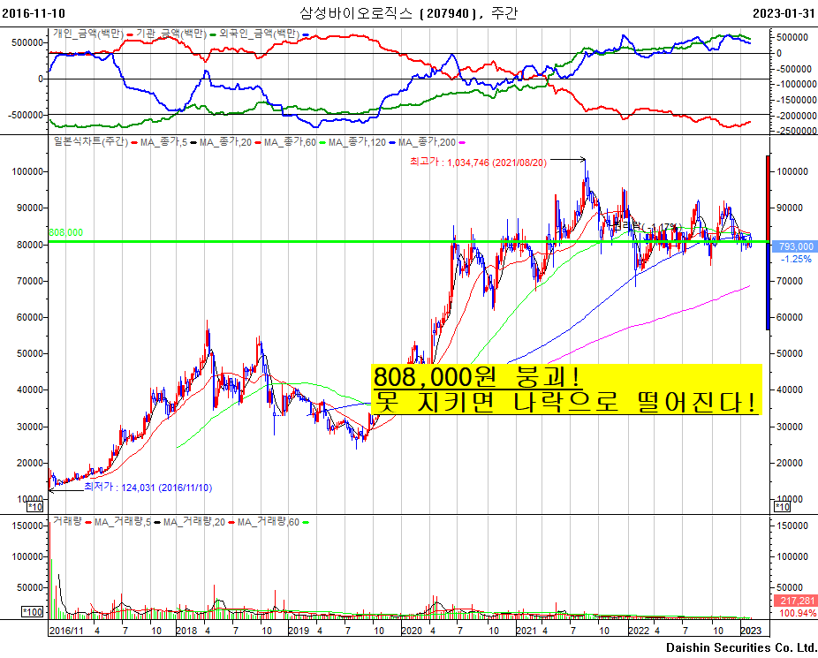Click the 일본식차트(주간) legend label
Image resolution: width=818 pixels, height=658 pixels.
(91, 142)
